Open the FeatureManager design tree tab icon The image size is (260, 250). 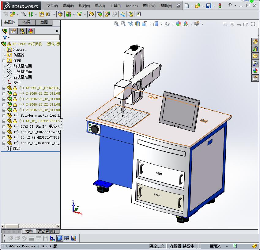pyautogui.click(x=5, y=31)
